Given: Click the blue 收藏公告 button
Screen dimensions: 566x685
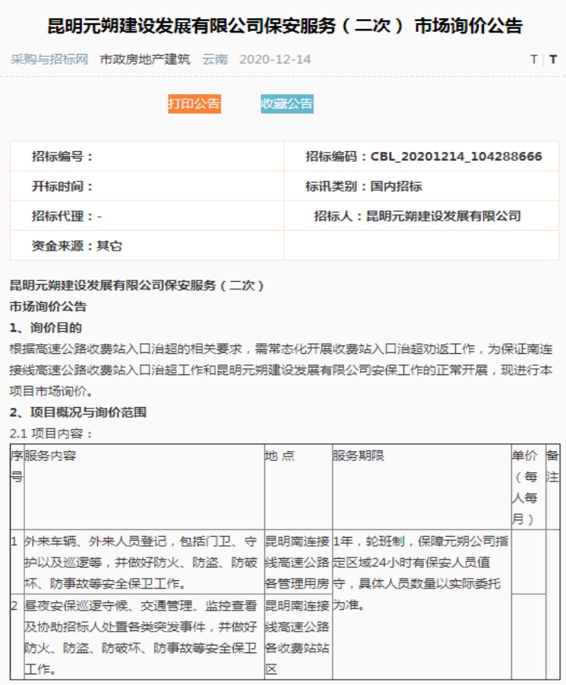Looking at the screenshot, I should pyautogui.click(x=287, y=104).
